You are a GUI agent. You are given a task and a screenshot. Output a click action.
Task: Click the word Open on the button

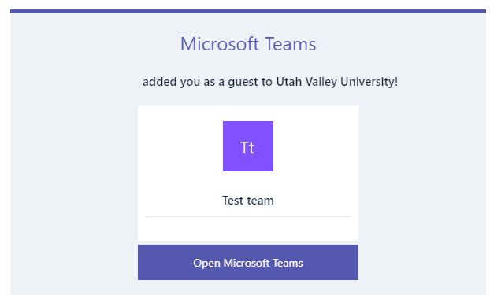(206, 263)
